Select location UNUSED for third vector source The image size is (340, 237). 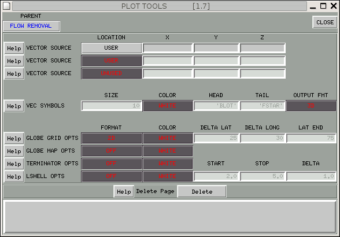point(112,73)
